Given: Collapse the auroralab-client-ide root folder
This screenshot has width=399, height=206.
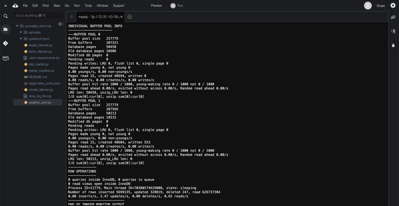Looking at the screenshot, I should click(x=17, y=26).
